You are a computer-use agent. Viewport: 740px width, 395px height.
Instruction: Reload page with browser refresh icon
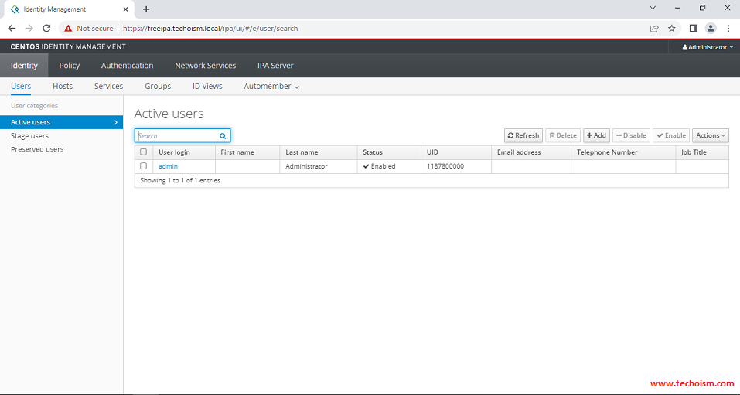(46, 29)
